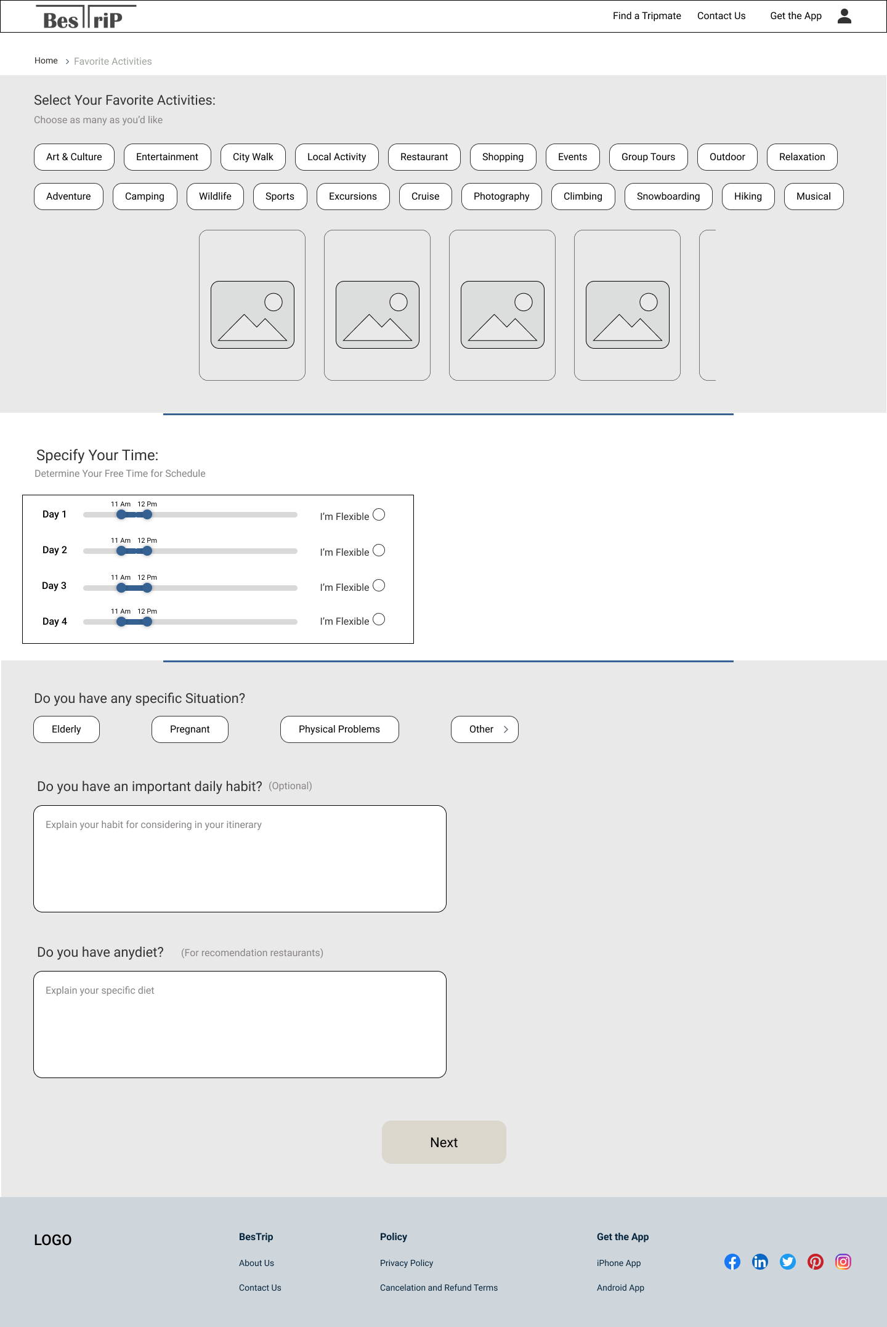Toggle the Cruise activity chip
This screenshot has height=1327, width=887.
tap(426, 197)
